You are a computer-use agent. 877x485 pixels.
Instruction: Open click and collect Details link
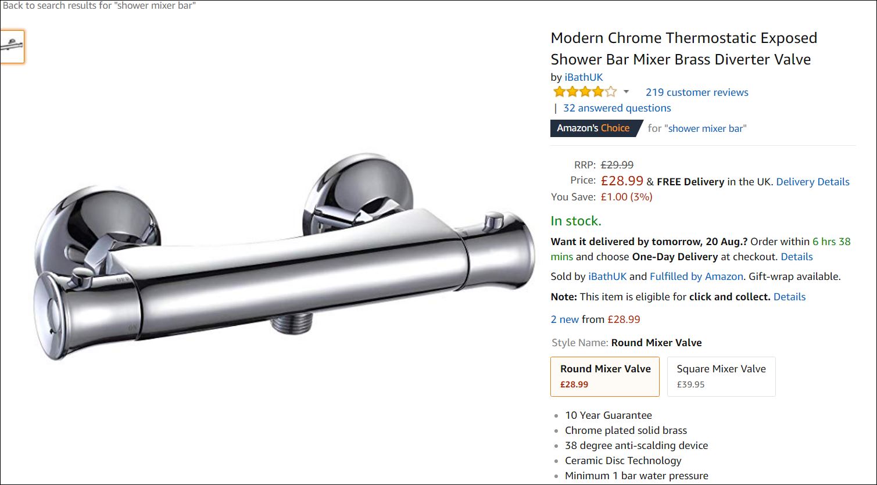[789, 297]
